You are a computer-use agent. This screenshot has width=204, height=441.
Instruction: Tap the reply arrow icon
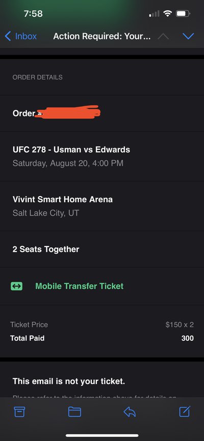pyautogui.click(x=130, y=412)
